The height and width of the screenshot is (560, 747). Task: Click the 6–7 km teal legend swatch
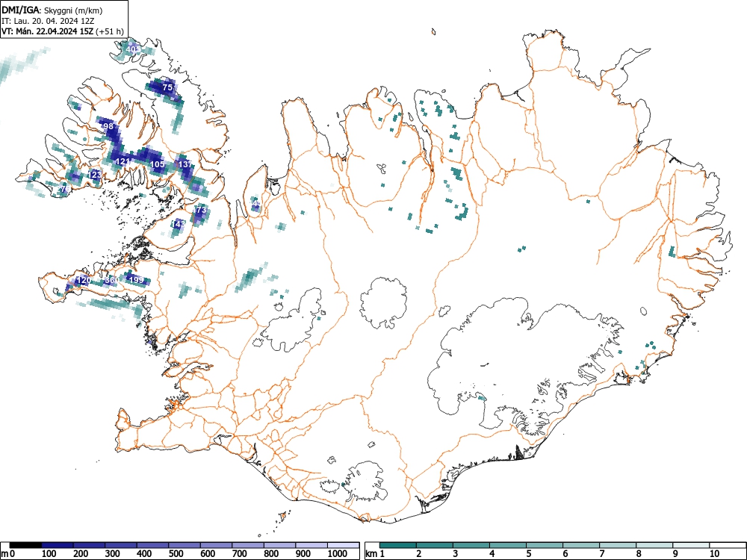point(582,545)
